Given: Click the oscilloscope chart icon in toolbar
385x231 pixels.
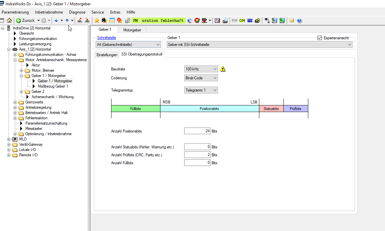Looking at the screenshot, I should (x=217, y=20).
